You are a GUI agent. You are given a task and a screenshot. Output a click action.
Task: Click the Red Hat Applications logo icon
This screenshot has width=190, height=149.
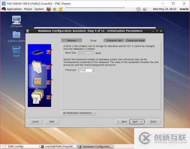pyautogui.click(x=4, y=9)
